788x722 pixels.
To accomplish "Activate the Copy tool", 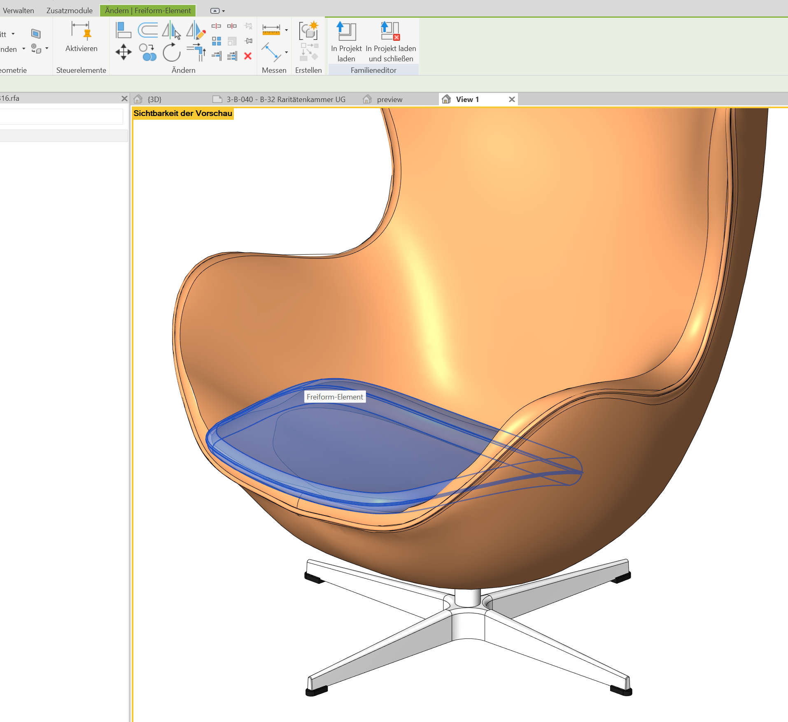I will click(x=148, y=52).
